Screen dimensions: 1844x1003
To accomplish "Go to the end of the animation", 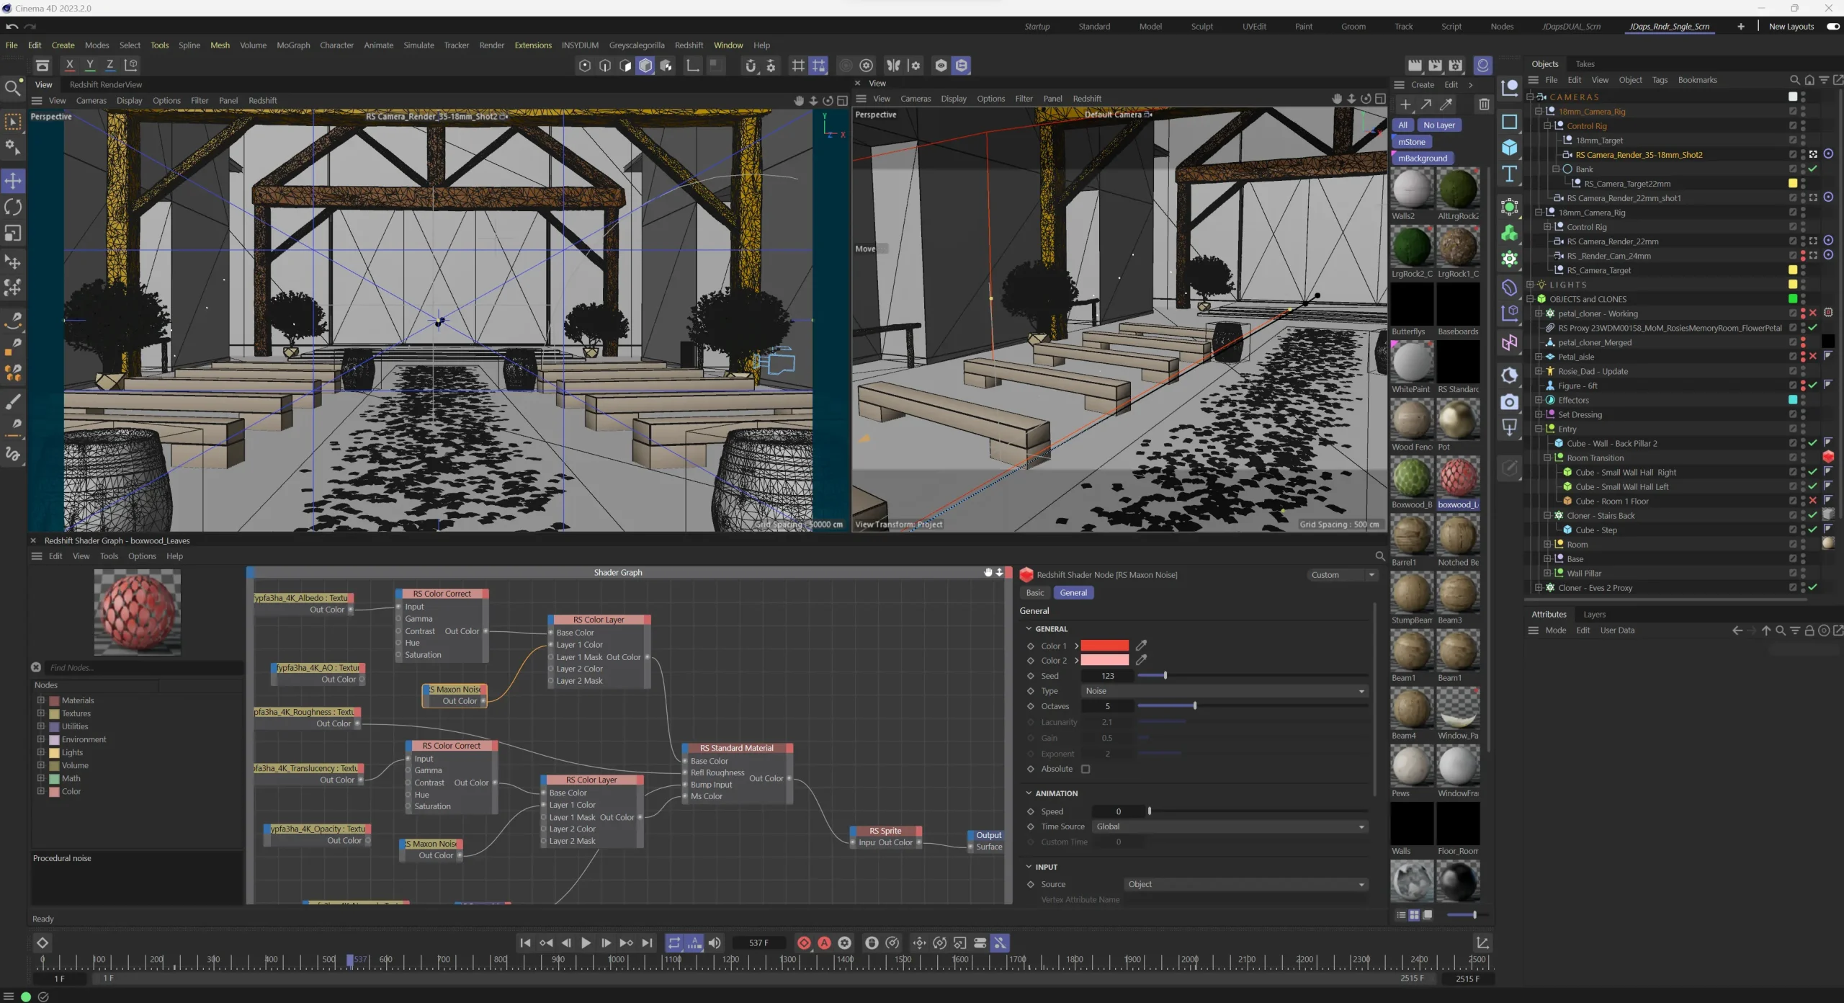I will (647, 942).
